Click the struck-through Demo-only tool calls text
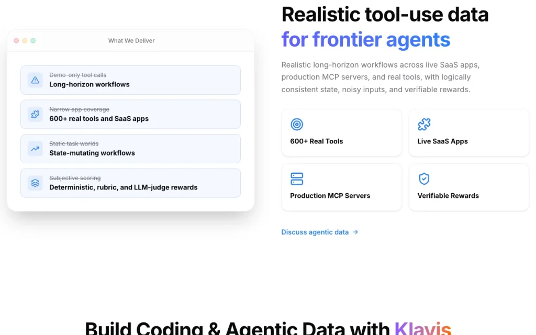The image size is (536, 335). tap(77, 75)
